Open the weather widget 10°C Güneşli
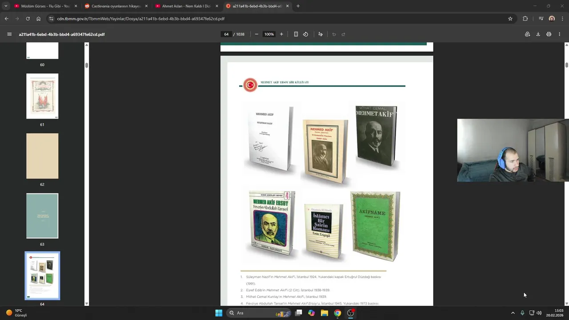 coord(16,313)
